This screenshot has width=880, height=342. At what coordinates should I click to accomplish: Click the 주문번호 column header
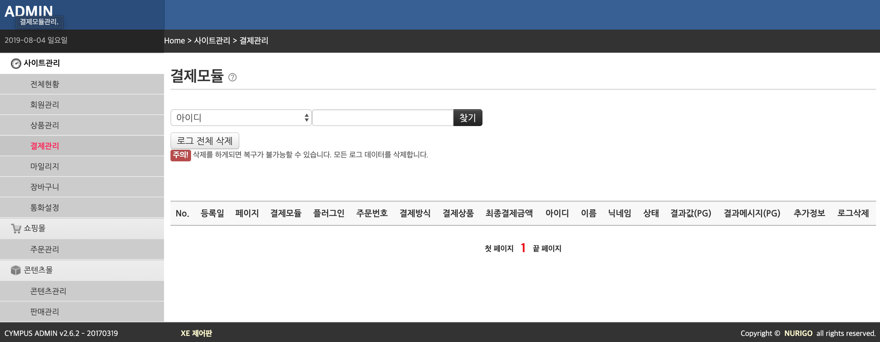372,213
